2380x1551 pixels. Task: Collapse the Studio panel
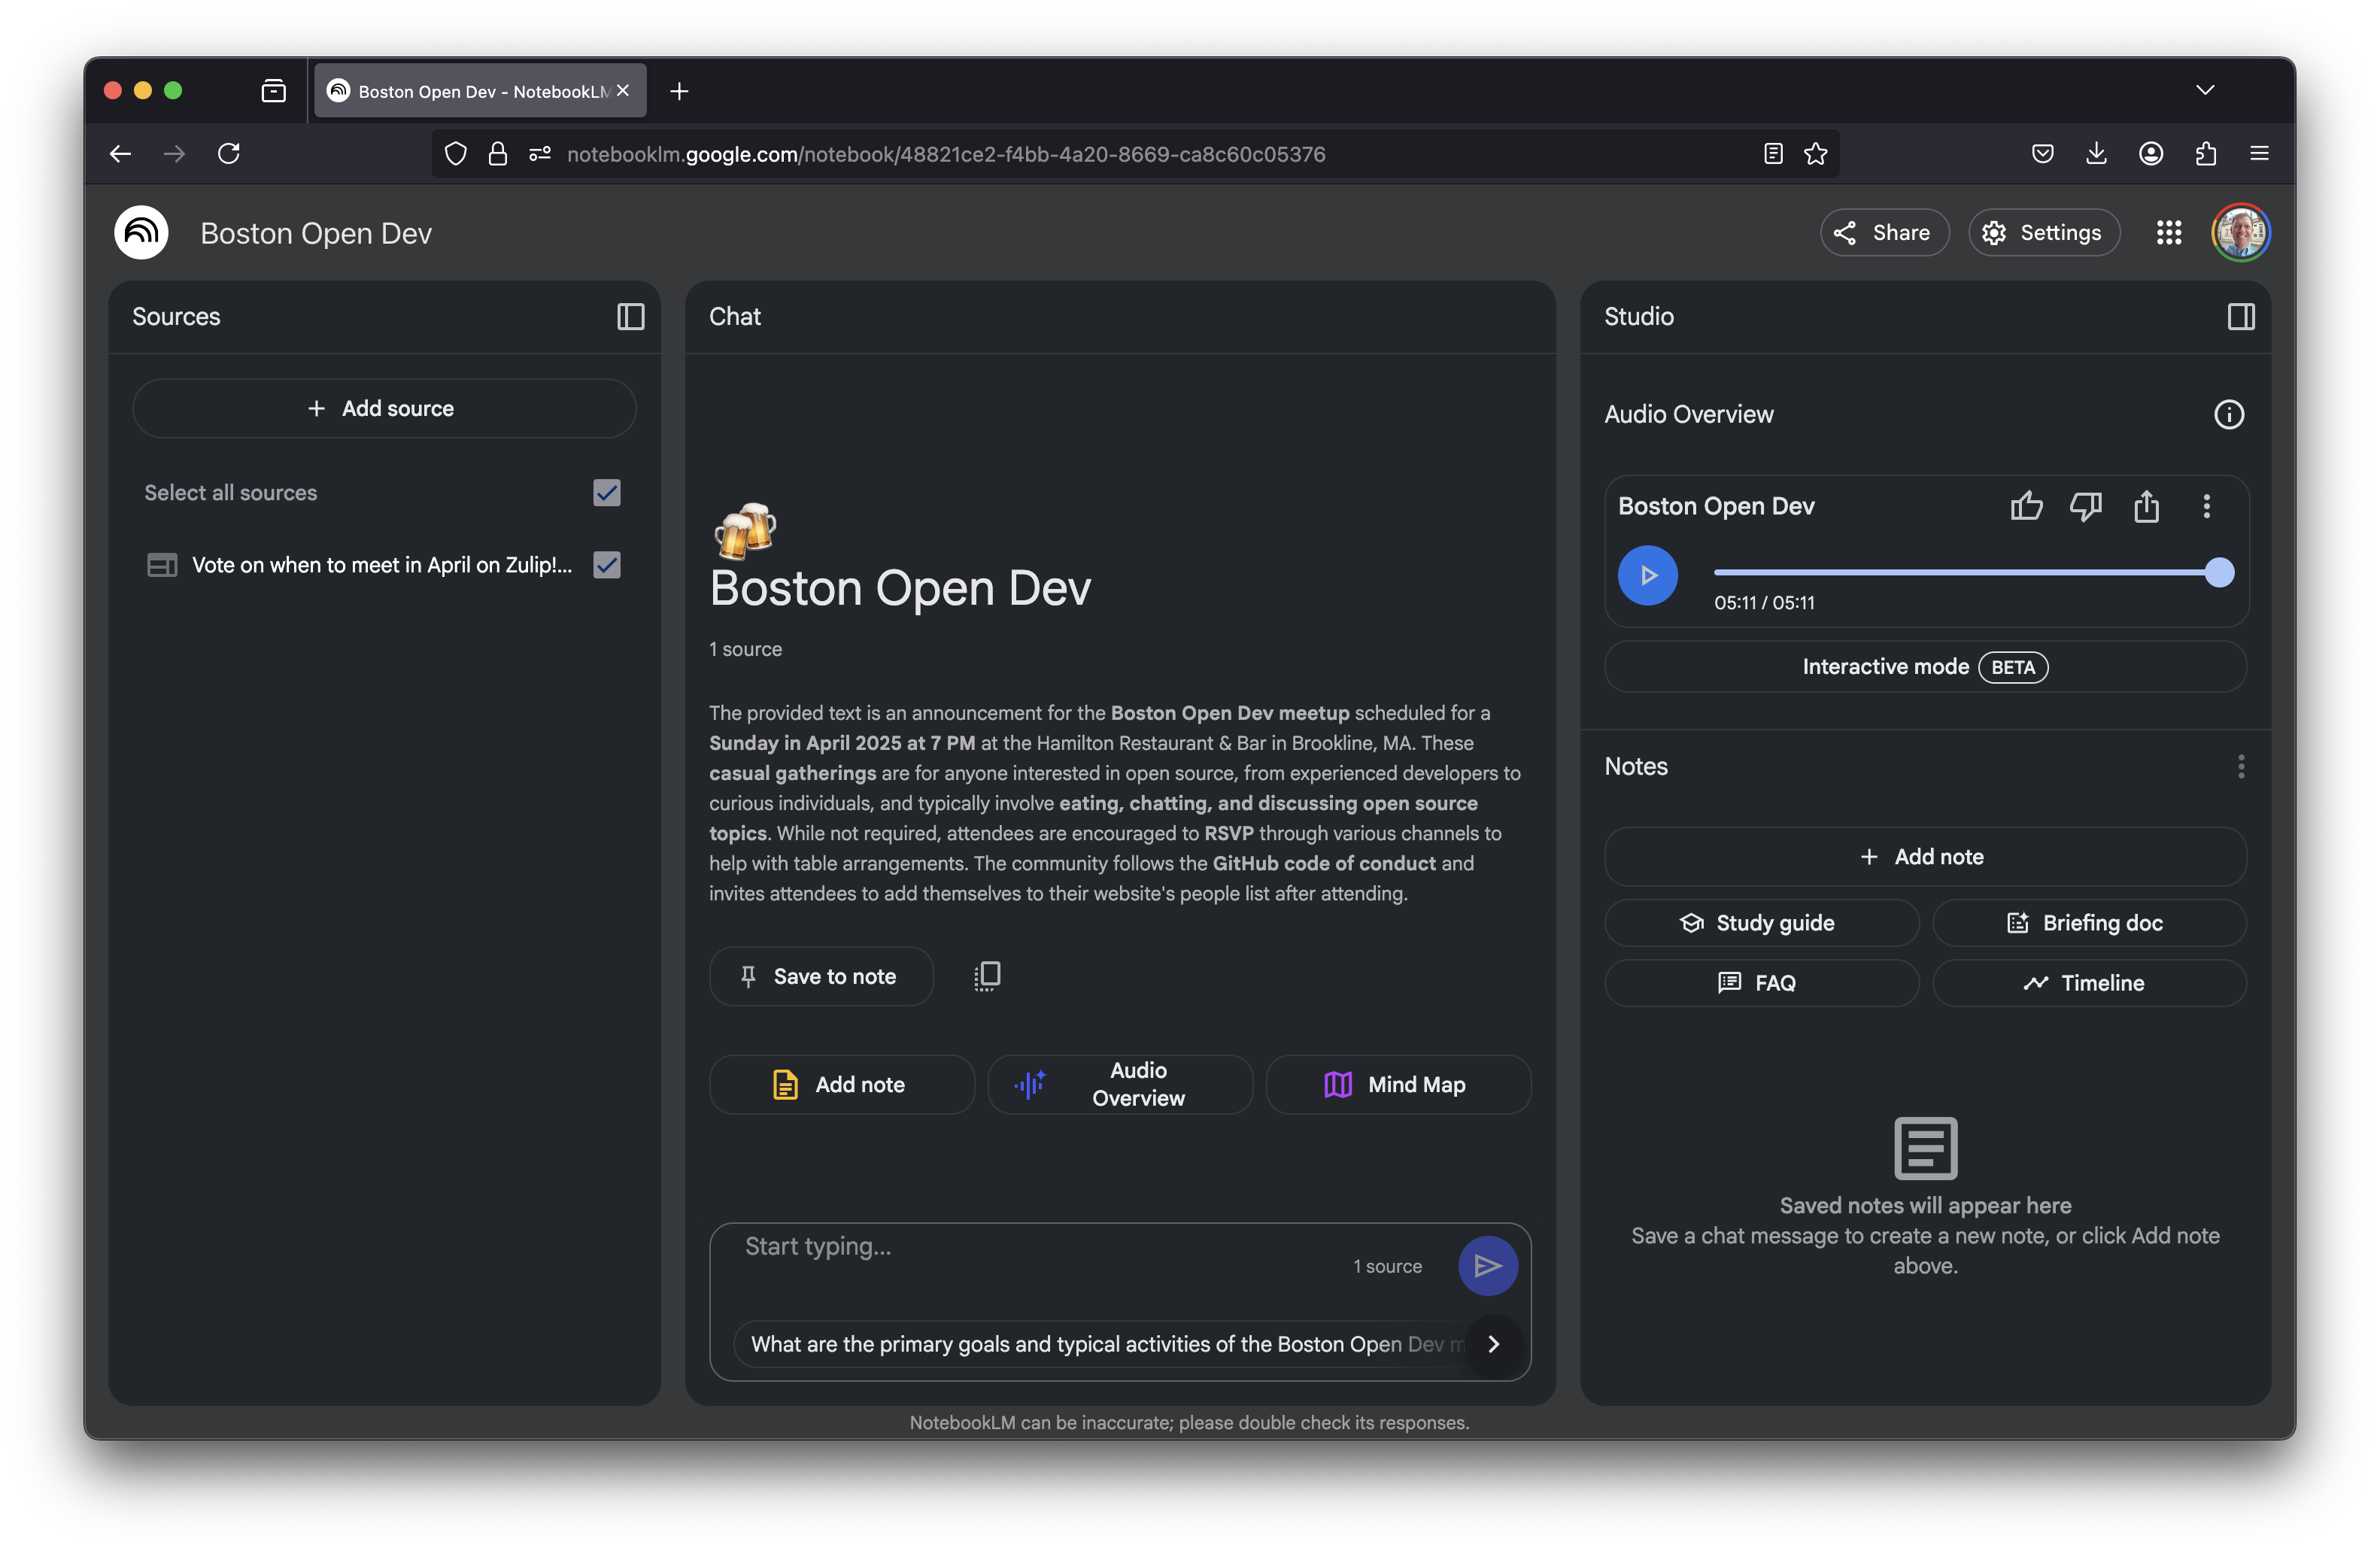[2240, 317]
